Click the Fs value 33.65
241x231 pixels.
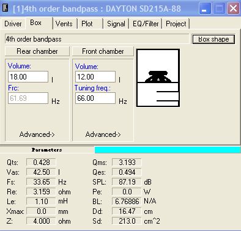(x=41, y=182)
